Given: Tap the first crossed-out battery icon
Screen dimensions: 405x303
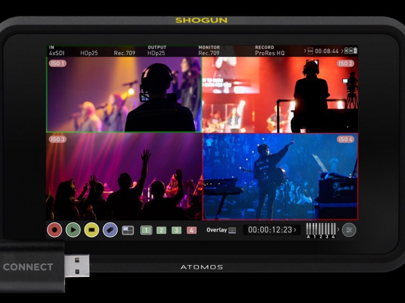Looking at the screenshot, I should [346, 50].
